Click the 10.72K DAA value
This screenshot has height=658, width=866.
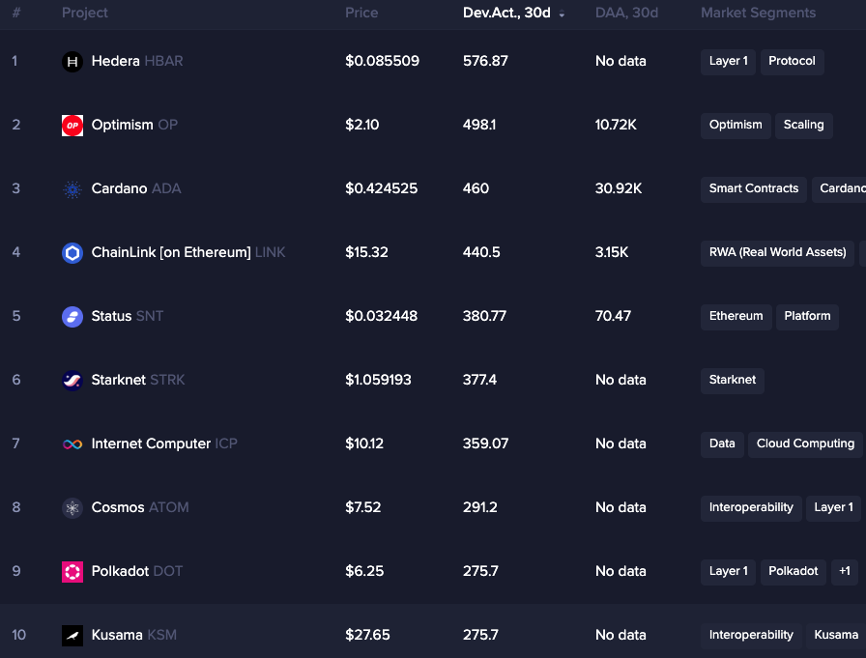click(616, 125)
